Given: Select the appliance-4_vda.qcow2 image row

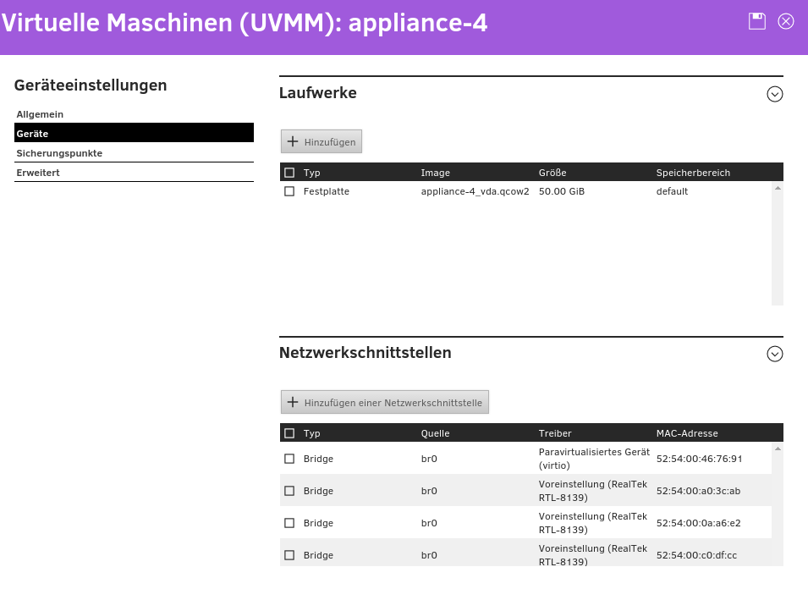Looking at the screenshot, I should (x=475, y=191).
